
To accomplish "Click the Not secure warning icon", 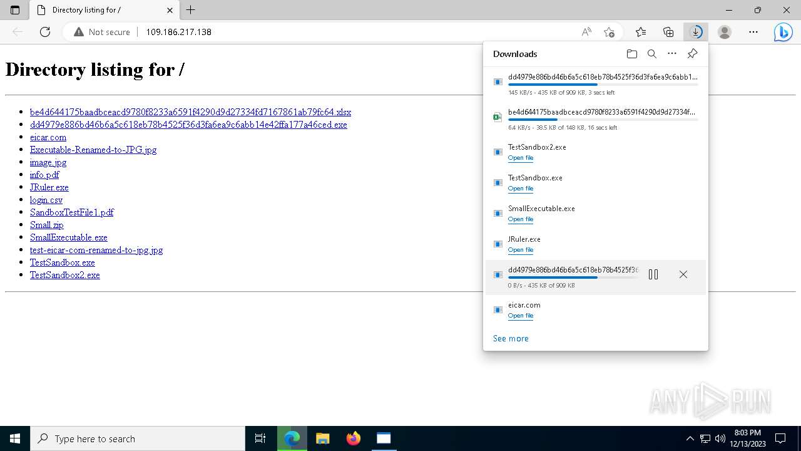I will 79,32.
